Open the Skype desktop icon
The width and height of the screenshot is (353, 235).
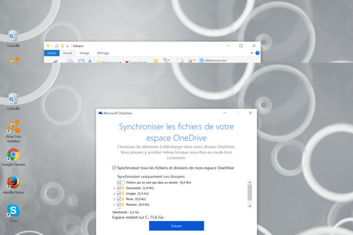pyautogui.click(x=13, y=211)
